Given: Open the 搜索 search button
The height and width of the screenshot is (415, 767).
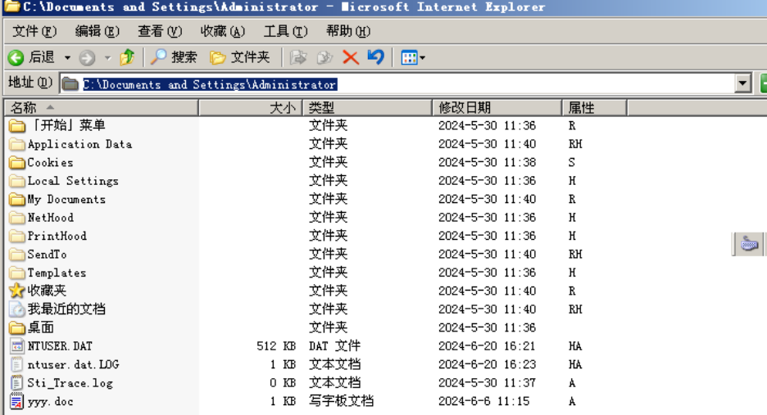Looking at the screenshot, I should pyautogui.click(x=173, y=57).
